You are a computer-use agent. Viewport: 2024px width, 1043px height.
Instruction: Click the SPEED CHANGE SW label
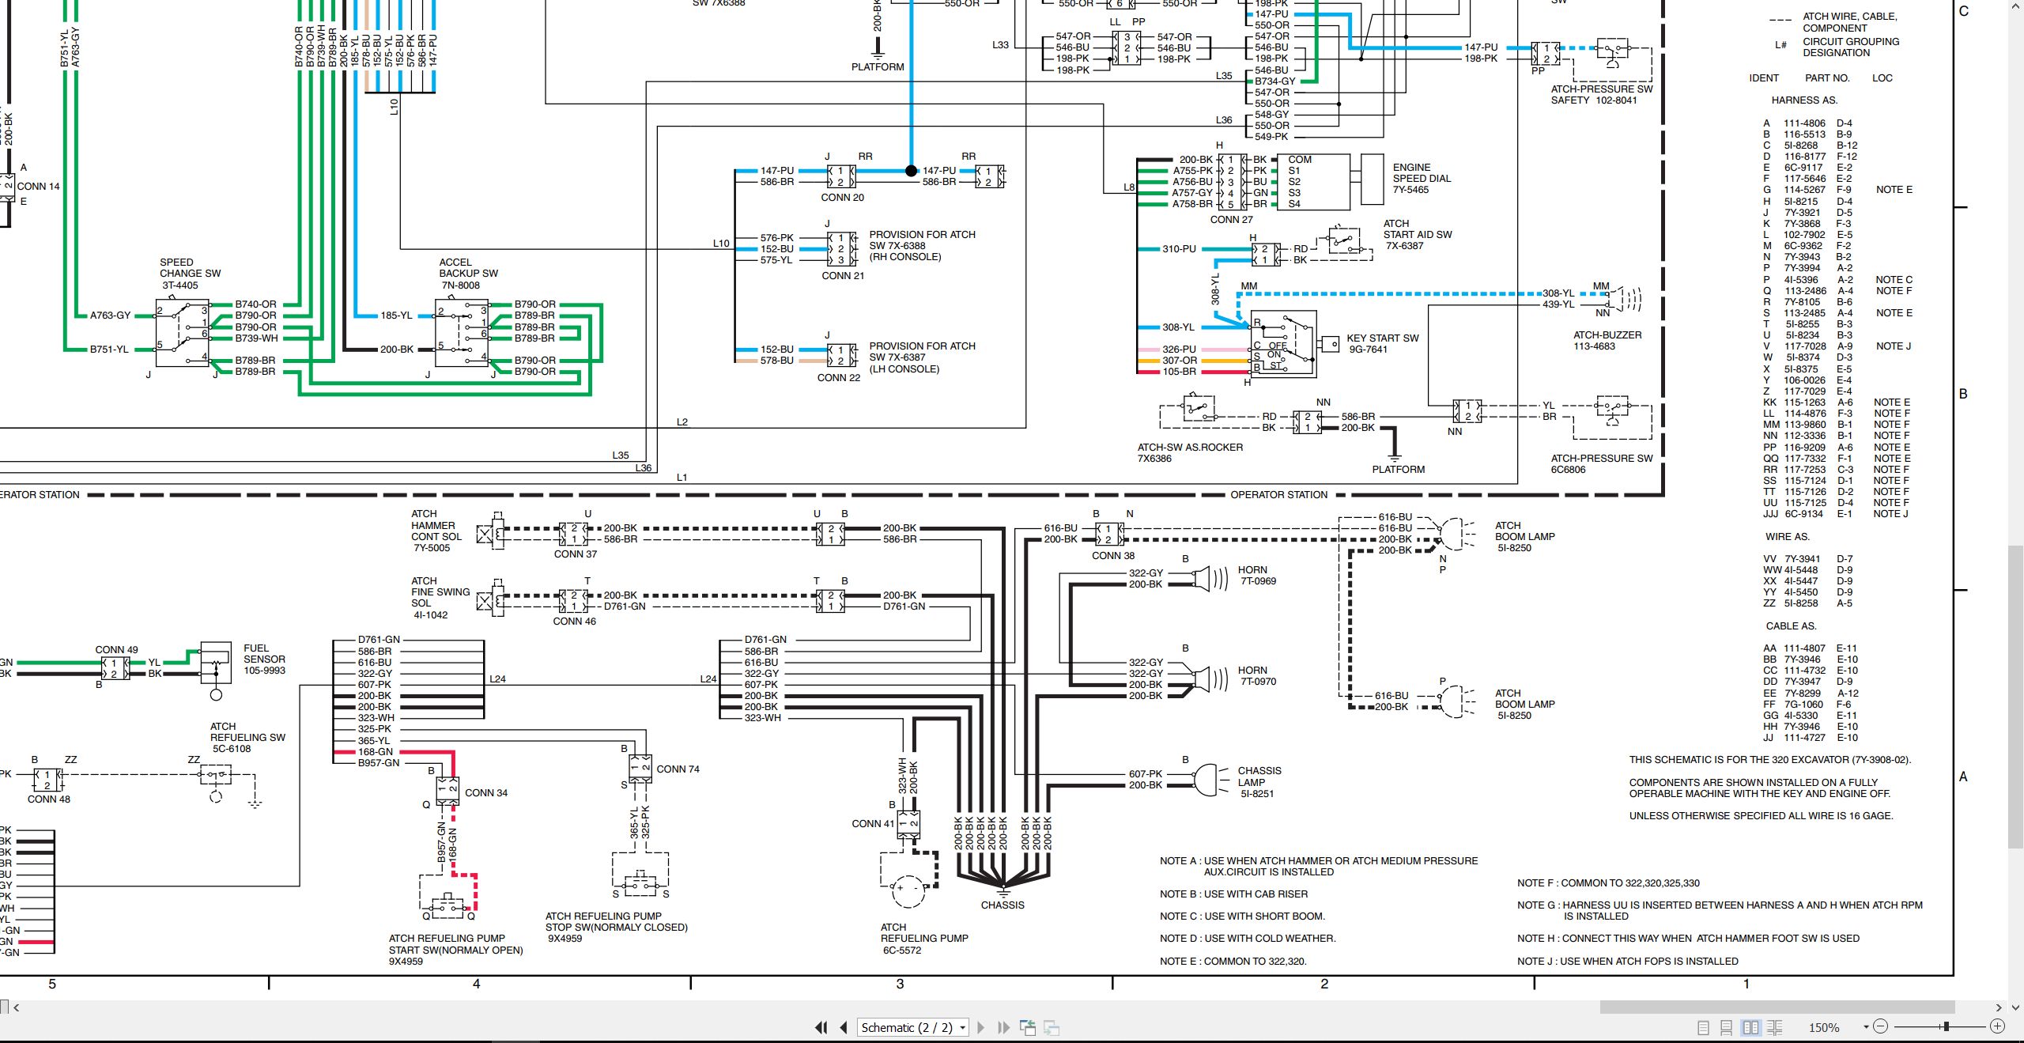pos(190,274)
